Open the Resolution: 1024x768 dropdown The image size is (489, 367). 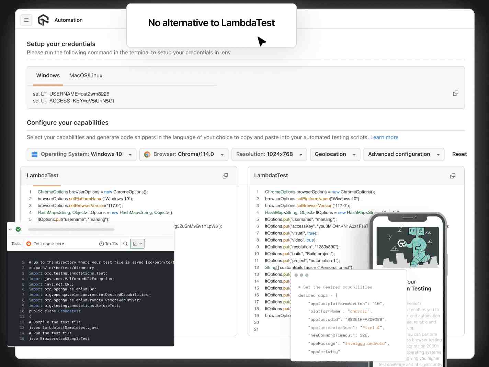[269, 155]
